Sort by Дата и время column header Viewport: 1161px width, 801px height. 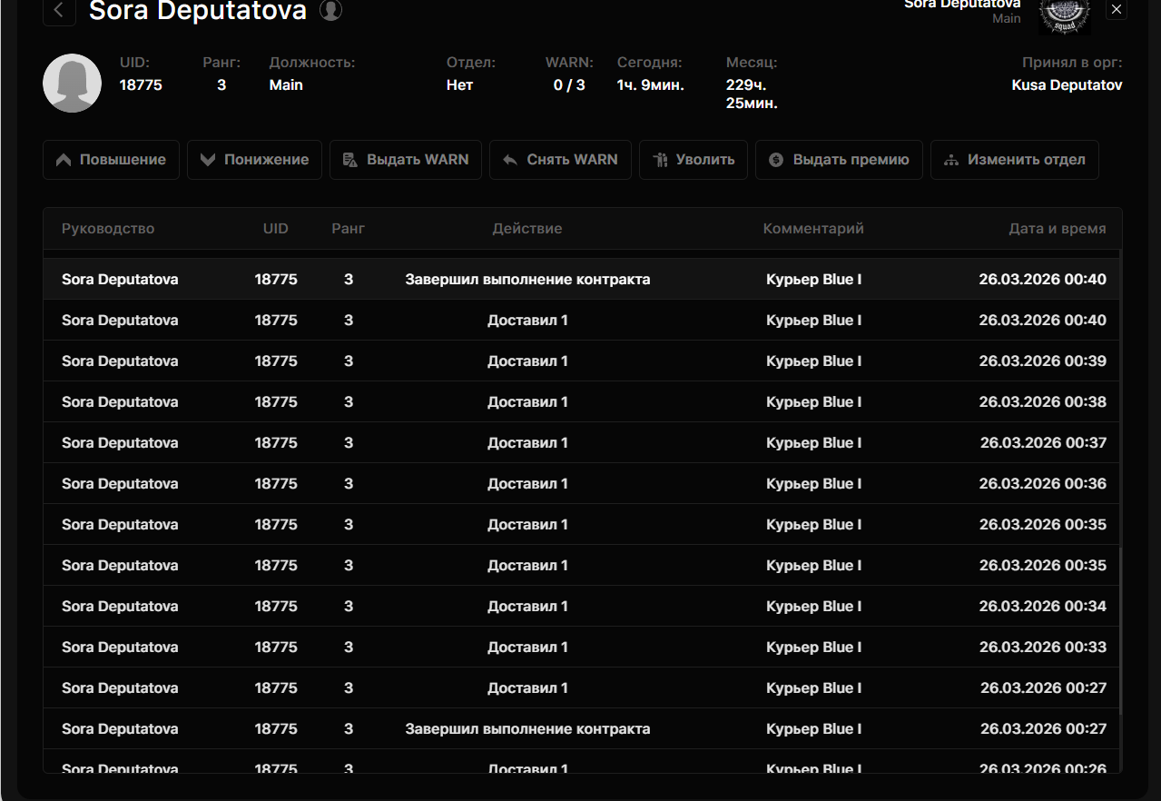1057,229
